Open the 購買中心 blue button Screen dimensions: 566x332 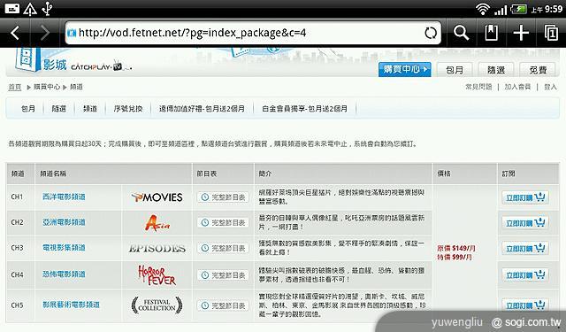(x=405, y=69)
